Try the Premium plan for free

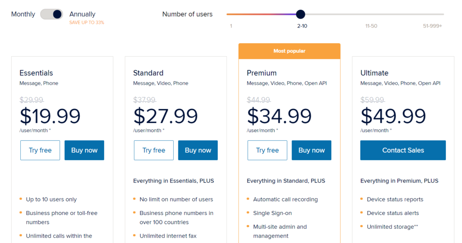click(267, 150)
